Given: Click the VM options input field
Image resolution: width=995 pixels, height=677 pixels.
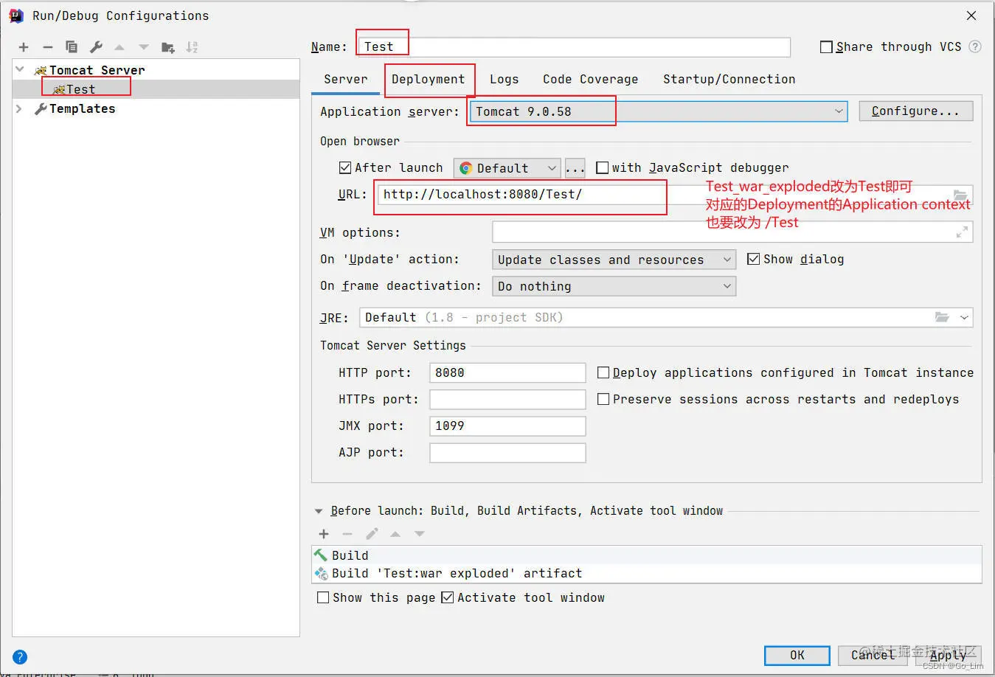Looking at the screenshot, I should click(x=732, y=232).
